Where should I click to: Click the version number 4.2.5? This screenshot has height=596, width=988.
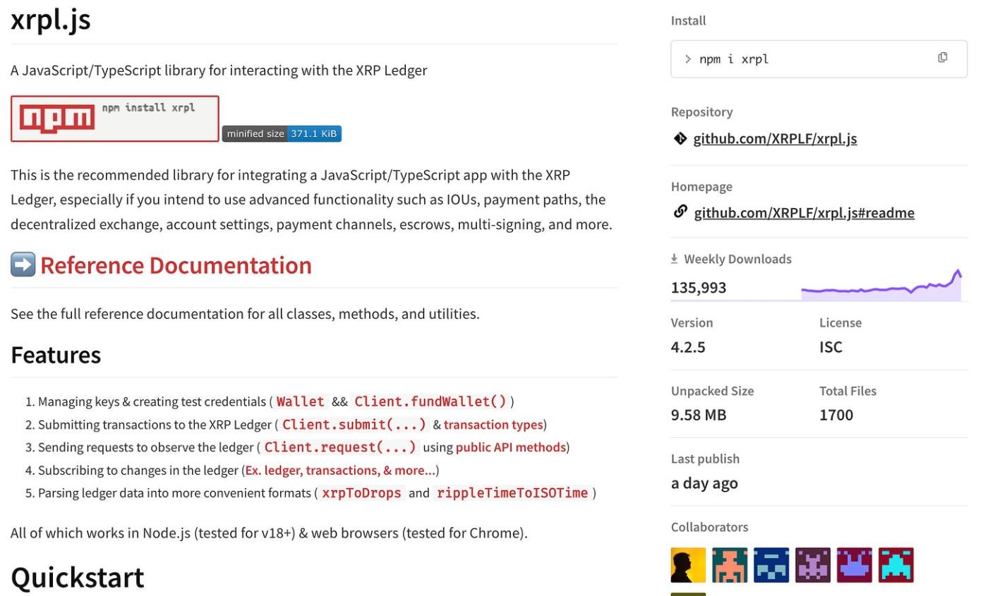[x=688, y=347]
